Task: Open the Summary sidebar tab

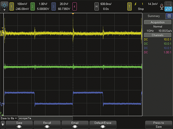Action: pyautogui.click(x=154, y=16)
